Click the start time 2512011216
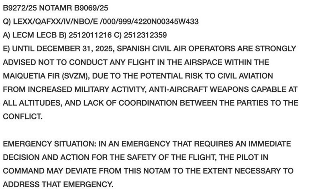The height and width of the screenshot is (191, 318). coord(90,35)
